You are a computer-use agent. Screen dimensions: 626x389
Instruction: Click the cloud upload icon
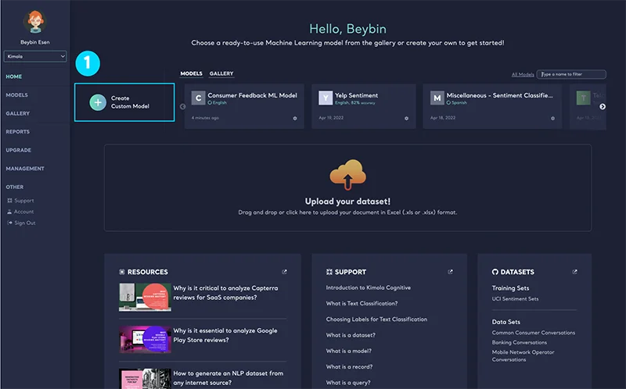click(347, 175)
